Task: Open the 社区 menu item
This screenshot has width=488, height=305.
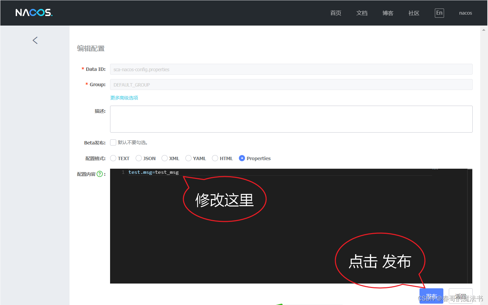Action: (x=413, y=13)
